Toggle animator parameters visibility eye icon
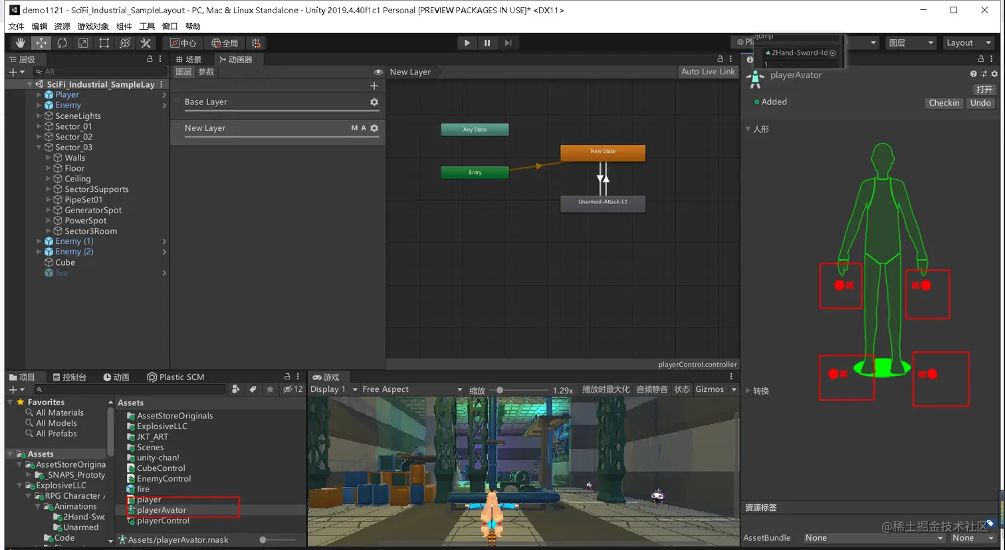Image resolution: width=1005 pixels, height=550 pixels. pyautogui.click(x=378, y=72)
